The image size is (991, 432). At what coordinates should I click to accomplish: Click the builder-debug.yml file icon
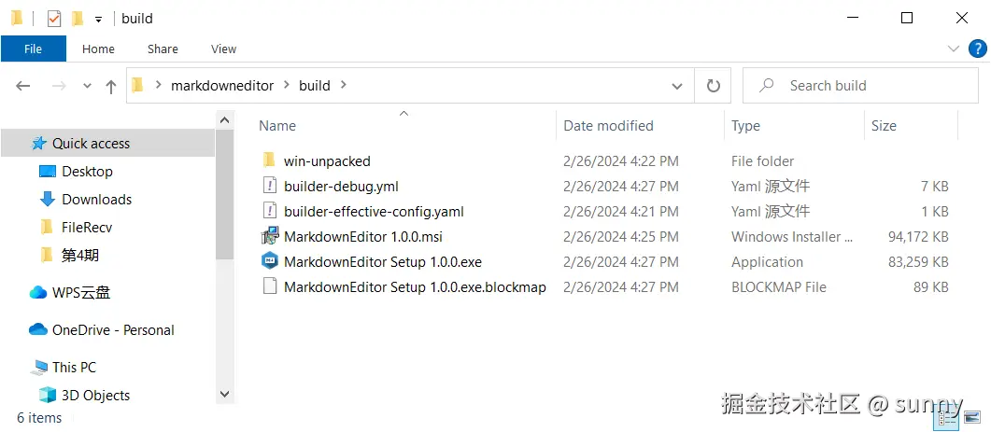(270, 186)
